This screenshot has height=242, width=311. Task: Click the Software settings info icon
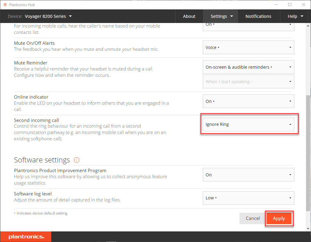pyautogui.click(x=77, y=160)
